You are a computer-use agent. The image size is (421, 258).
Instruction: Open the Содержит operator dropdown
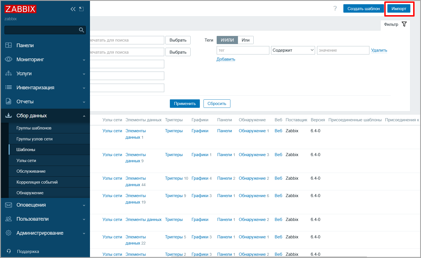pos(293,50)
